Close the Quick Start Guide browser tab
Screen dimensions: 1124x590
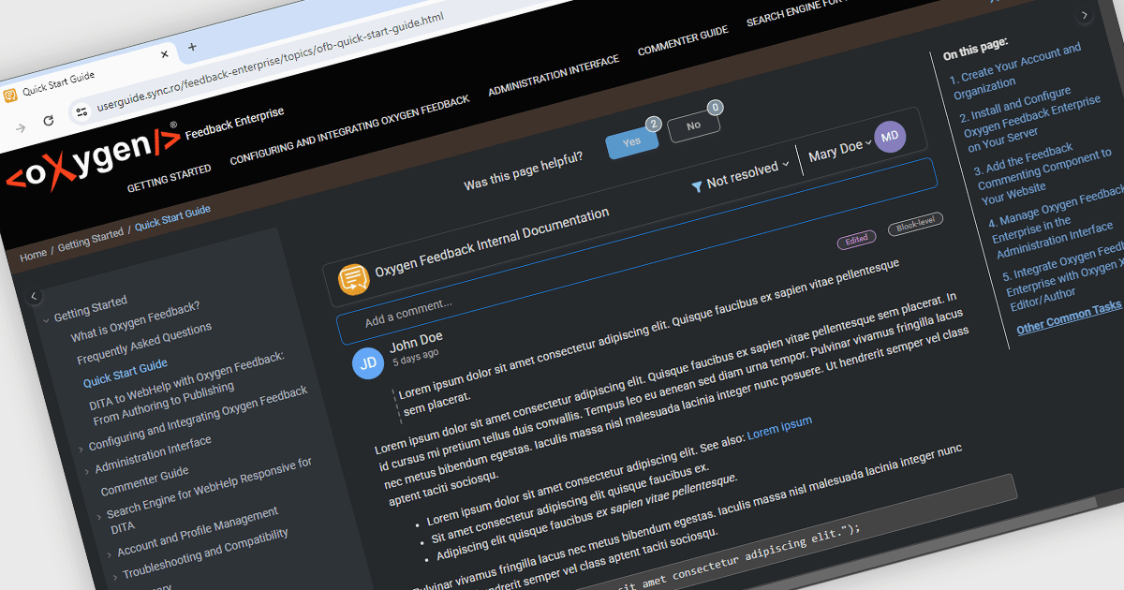(165, 54)
